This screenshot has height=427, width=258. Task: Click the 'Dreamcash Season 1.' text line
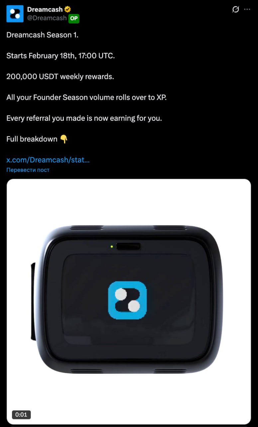point(43,35)
